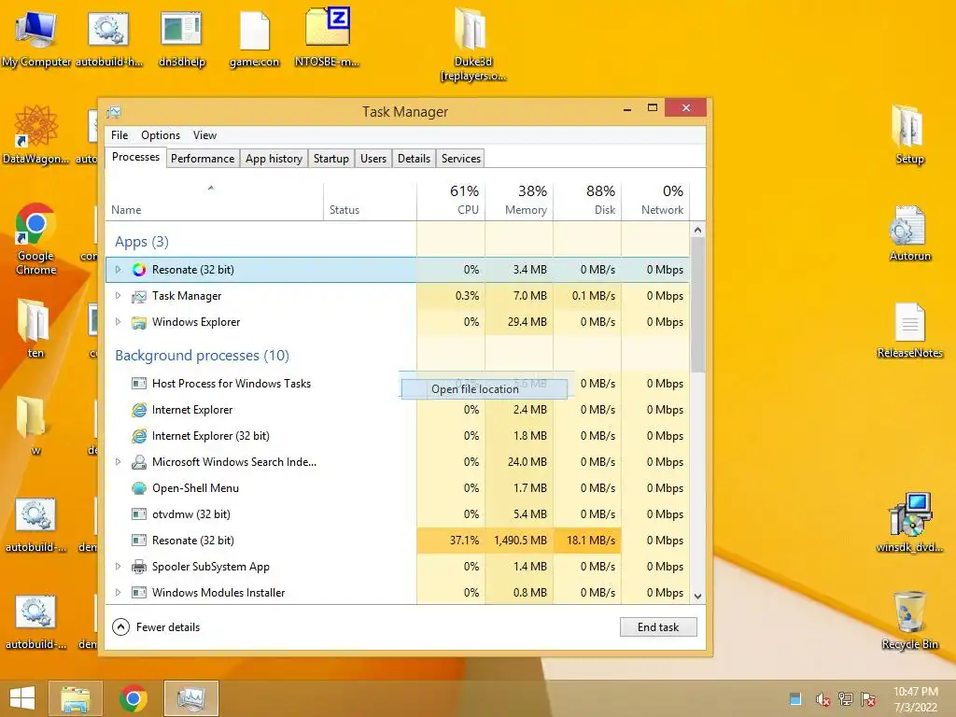Click the process list vertical scrollbar thumb
956x717 pixels.
tap(698, 304)
